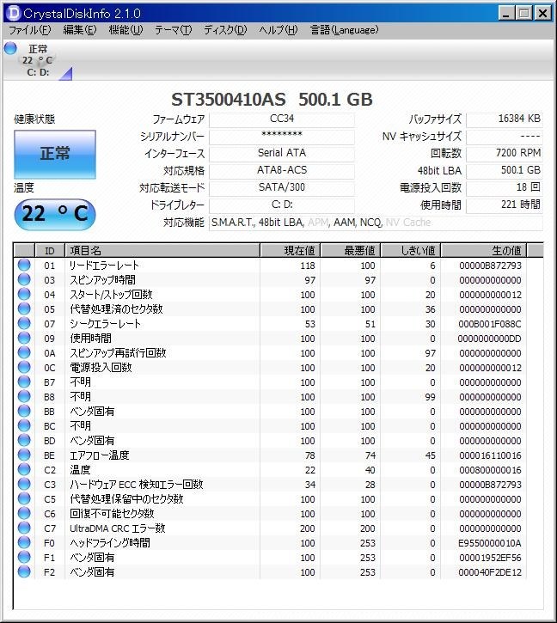
Task: Click status orb for C5 代替処理保留中のセクタ数
Action: point(24,498)
